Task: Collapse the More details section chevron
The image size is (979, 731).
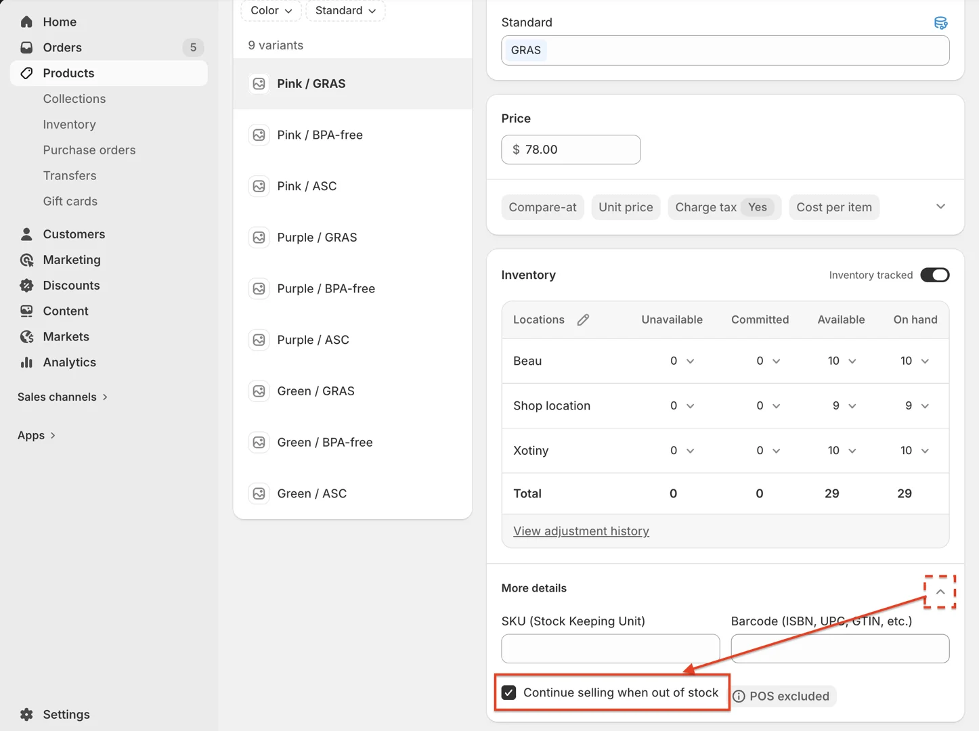Action: tap(940, 592)
